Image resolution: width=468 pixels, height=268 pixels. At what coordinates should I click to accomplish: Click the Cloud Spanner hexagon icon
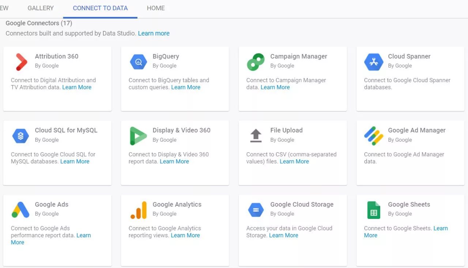(374, 62)
